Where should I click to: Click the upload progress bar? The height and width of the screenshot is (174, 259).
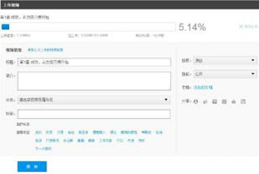click(88, 27)
